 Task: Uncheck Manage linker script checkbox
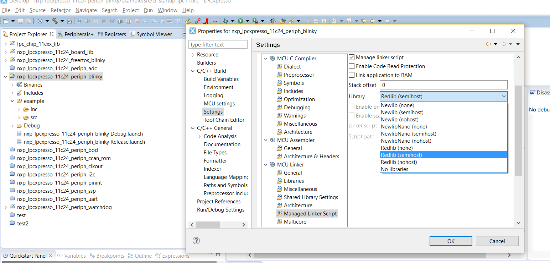pyautogui.click(x=352, y=57)
